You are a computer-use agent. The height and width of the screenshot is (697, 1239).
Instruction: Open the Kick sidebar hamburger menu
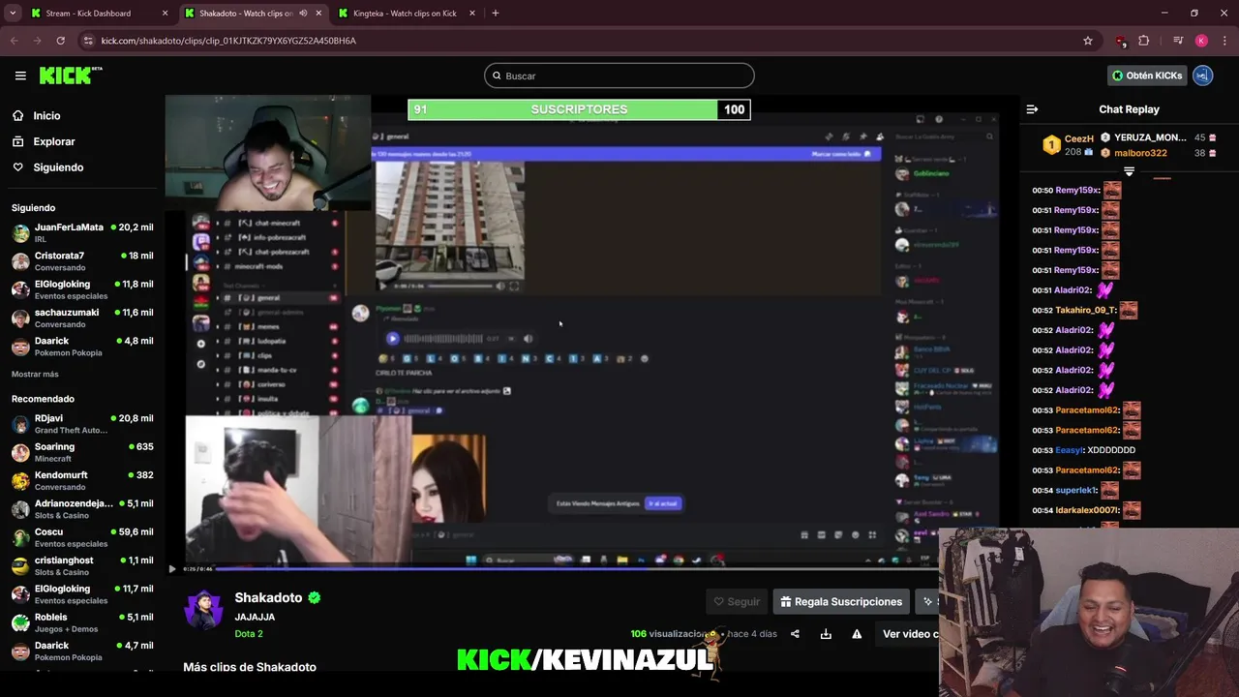click(20, 76)
